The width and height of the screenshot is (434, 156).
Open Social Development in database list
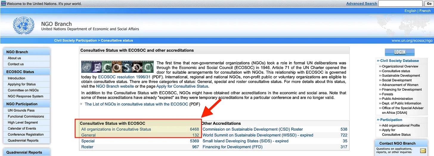point(397,80)
